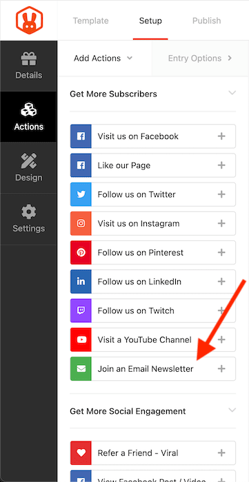249x482 pixels.
Task: Click Facebook icon beside Like our Page
Action: (x=81, y=165)
